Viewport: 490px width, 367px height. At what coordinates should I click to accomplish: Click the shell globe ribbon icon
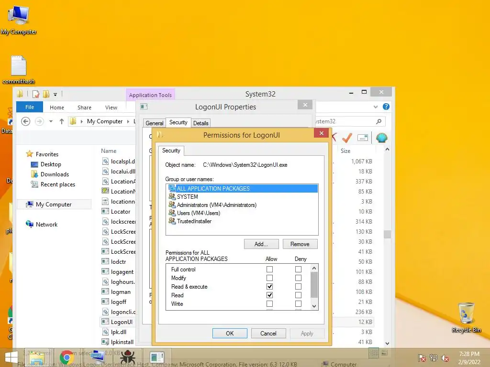(381, 138)
